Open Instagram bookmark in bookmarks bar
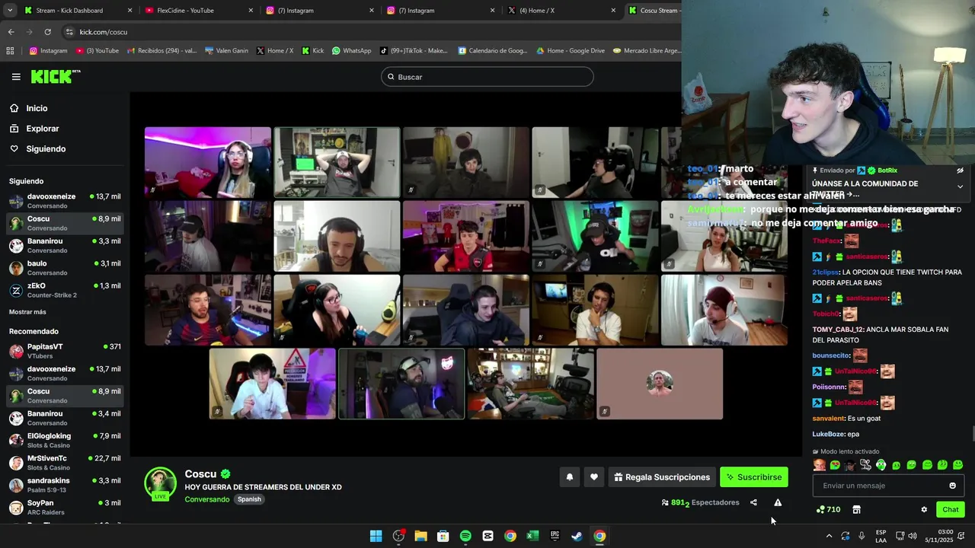This screenshot has width=975, height=548. (49, 50)
